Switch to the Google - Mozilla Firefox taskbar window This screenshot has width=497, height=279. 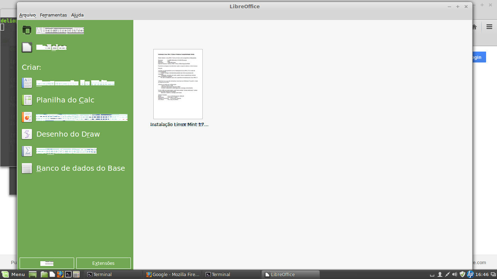(x=173, y=275)
